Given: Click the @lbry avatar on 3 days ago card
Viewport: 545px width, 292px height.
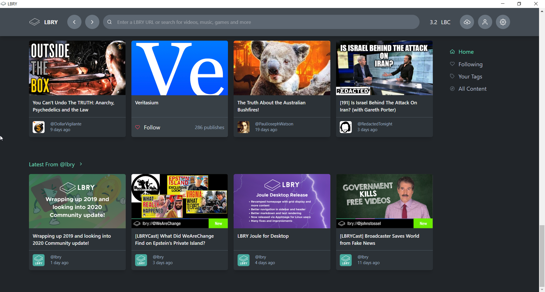Looking at the screenshot, I should [x=141, y=260].
